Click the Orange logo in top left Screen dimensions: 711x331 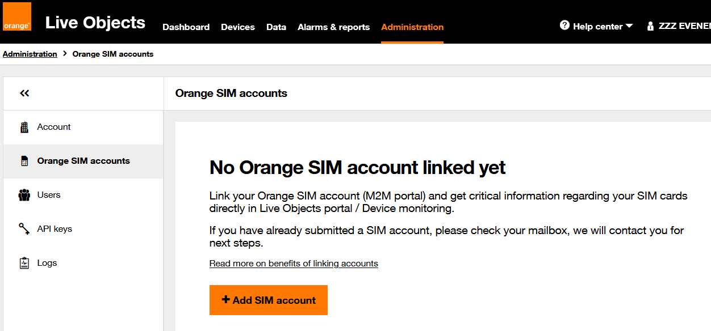coord(16,16)
